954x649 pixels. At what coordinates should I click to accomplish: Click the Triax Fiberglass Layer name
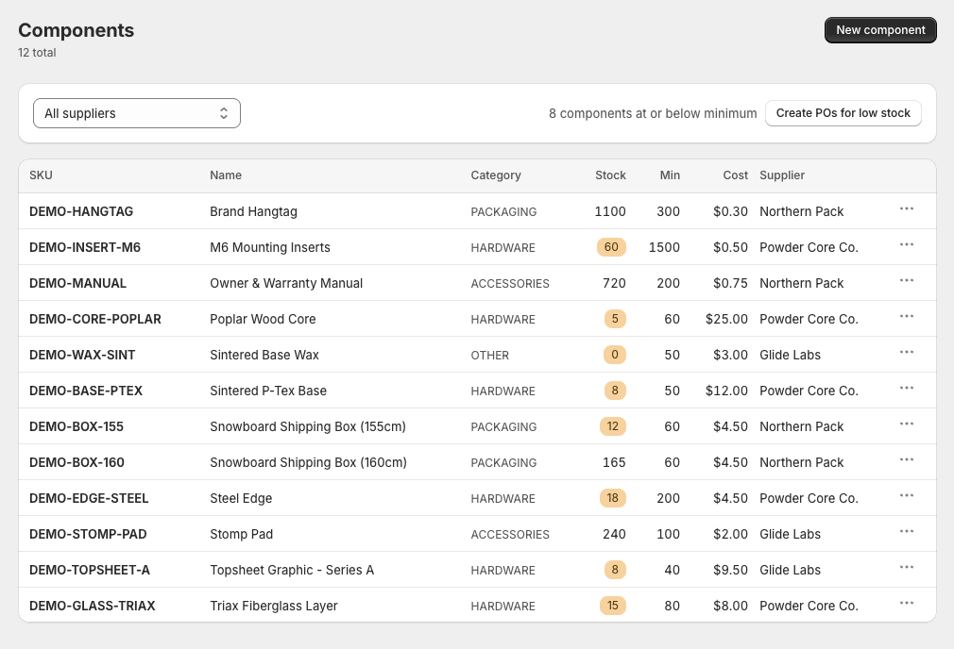[x=274, y=606]
